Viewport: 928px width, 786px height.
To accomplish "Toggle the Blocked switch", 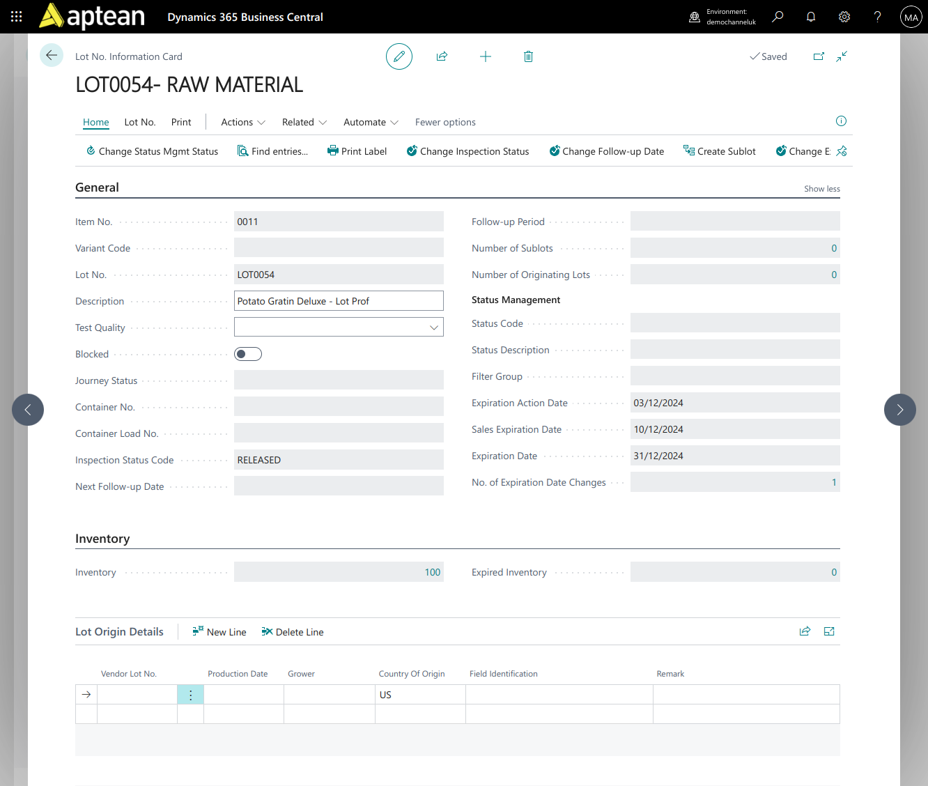I will pos(248,354).
